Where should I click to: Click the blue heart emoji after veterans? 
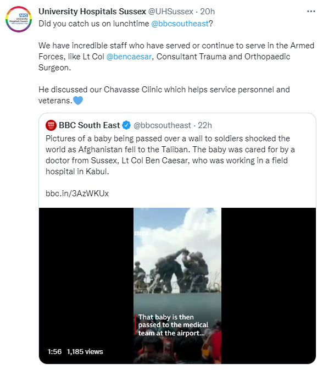coord(78,101)
